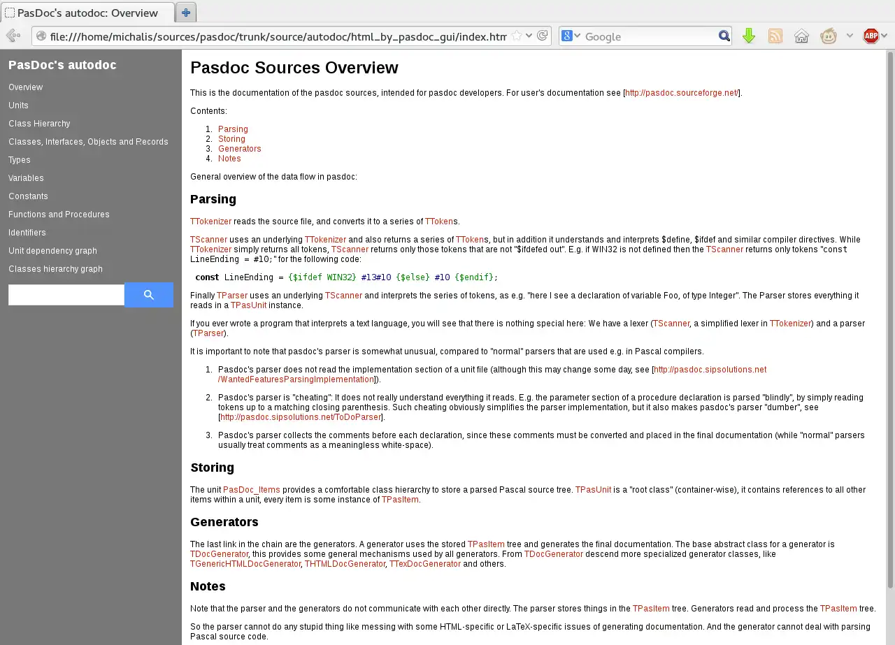This screenshot has height=645, width=895.
Task: Click the Google search engine icon
Action: click(x=567, y=36)
